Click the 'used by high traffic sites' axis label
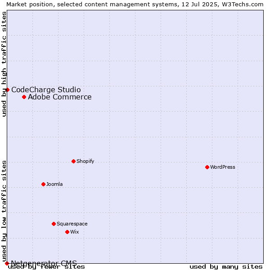The width and height of the screenshot is (270, 270). pos(4,64)
